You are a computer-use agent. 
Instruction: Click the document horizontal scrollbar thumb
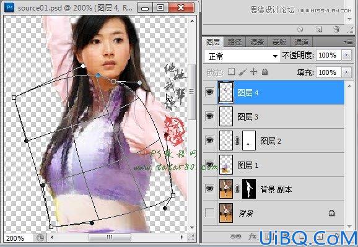[x=110, y=237]
